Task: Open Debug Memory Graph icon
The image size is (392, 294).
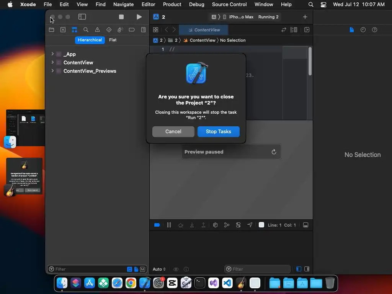Action: pos(227,225)
